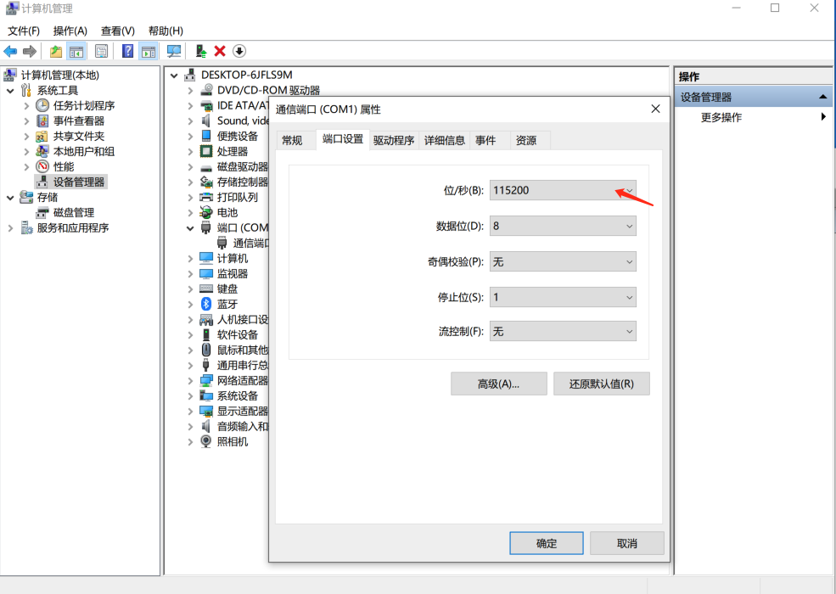The image size is (836, 594).
Task: Select 本地用户和组 in the left tree
Action: (x=84, y=151)
